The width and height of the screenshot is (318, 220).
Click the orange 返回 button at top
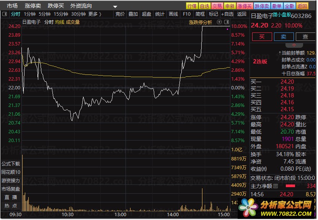[x=302, y=6]
